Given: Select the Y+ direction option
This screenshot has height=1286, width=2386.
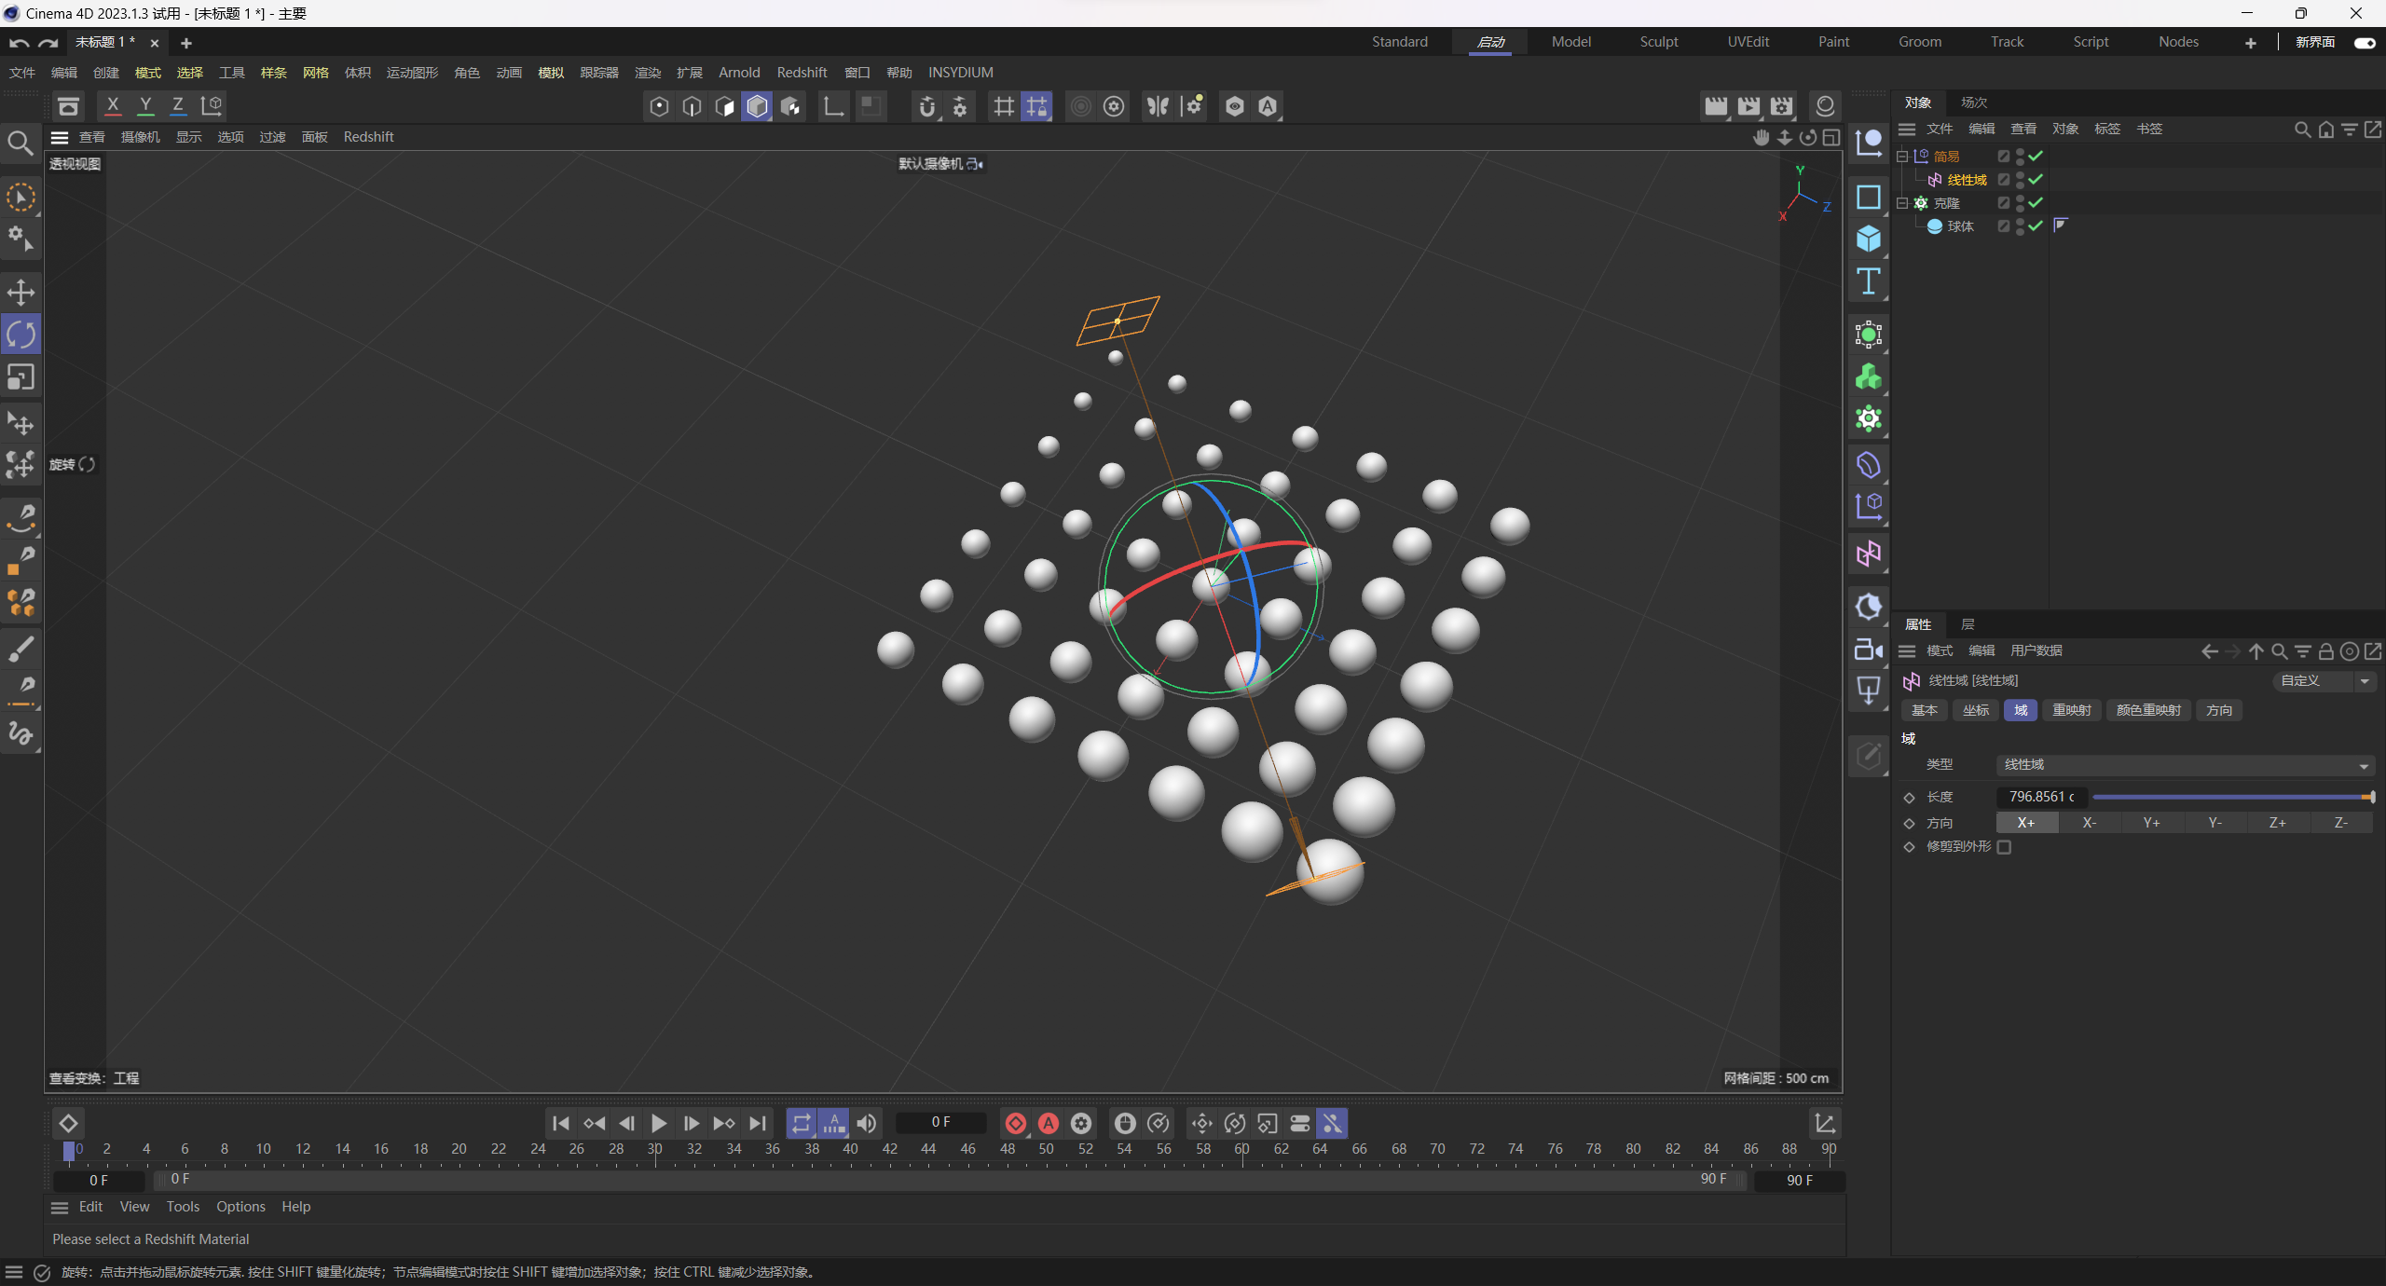Looking at the screenshot, I should tap(2151, 823).
